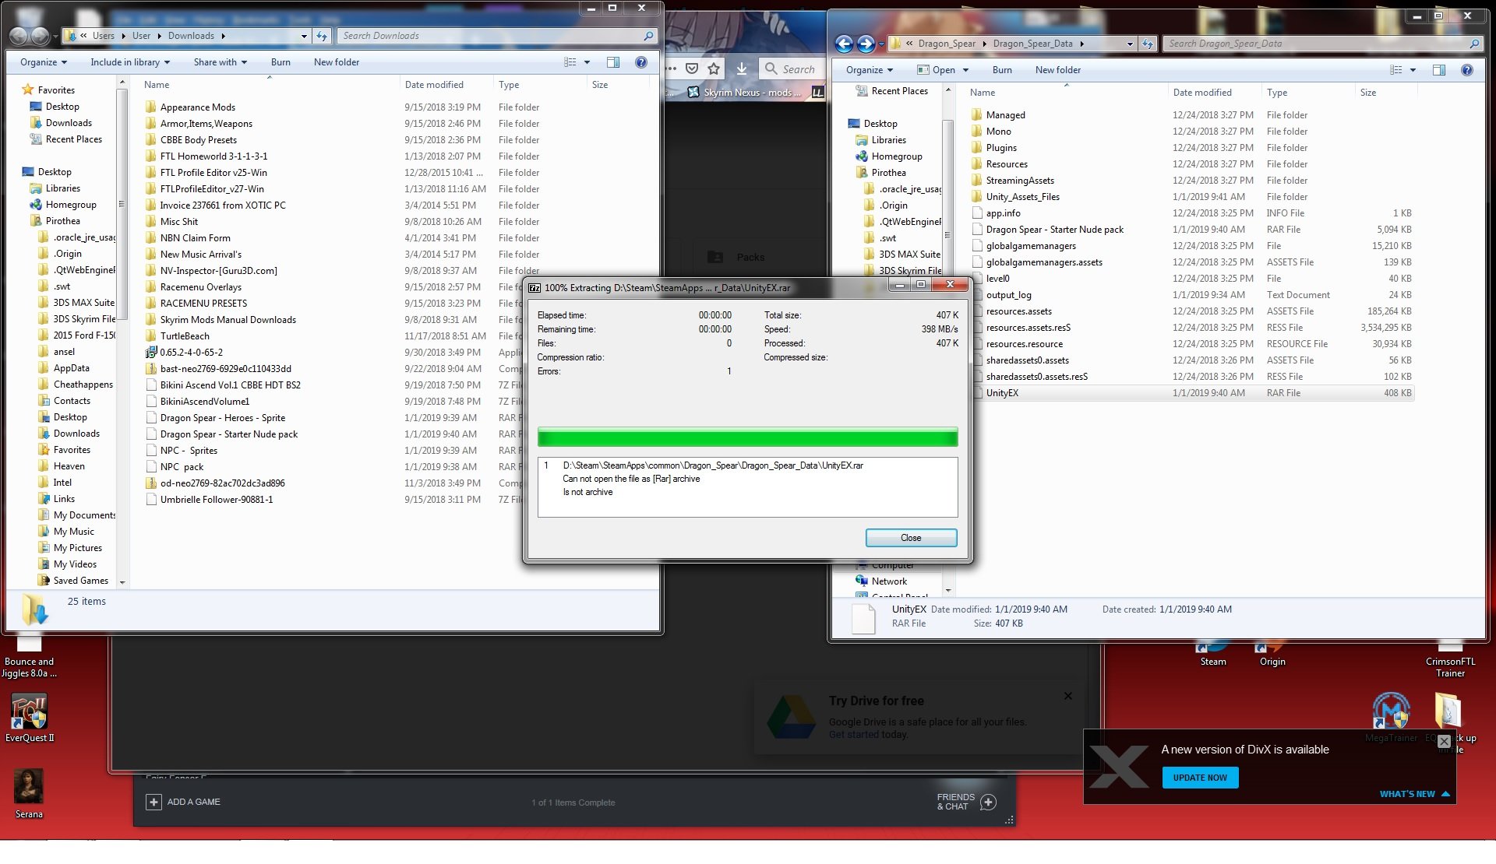Image resolution: width=1496 pixels, height=864 pixels.
Task: Click Forward arrow in Dragon_Spear_Data window
Action: click(x=866, y=44)
